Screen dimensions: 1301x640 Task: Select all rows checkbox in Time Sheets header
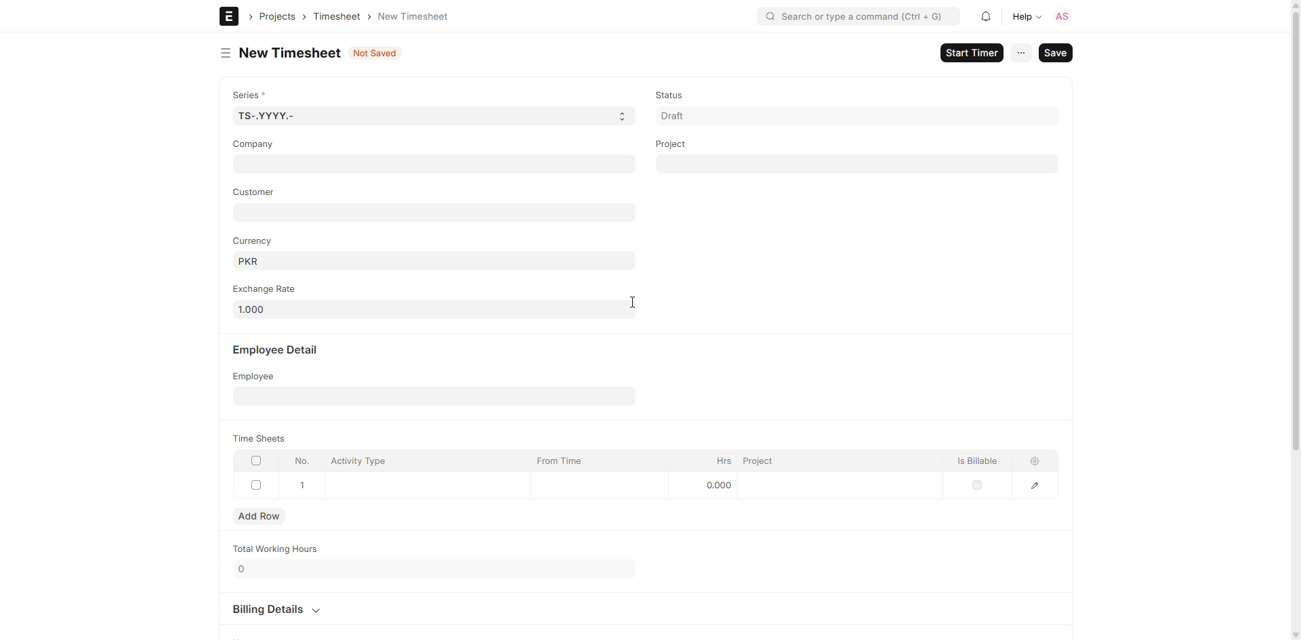pos(256,461)
